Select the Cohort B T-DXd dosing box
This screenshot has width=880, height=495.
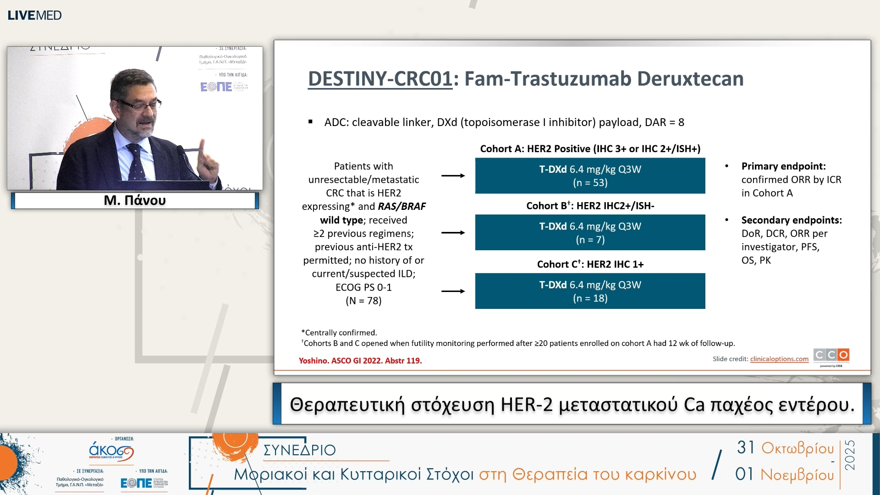[x=590, y=232]
